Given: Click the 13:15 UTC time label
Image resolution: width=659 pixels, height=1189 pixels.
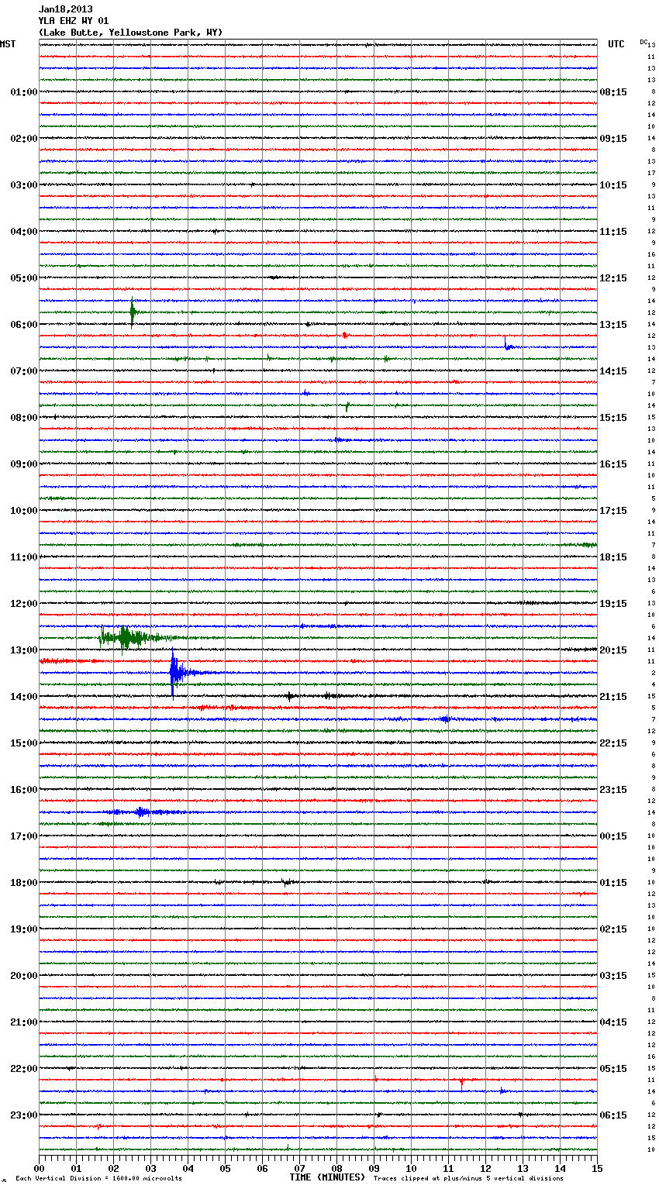Looking at the screenshot, I should 613,325.
